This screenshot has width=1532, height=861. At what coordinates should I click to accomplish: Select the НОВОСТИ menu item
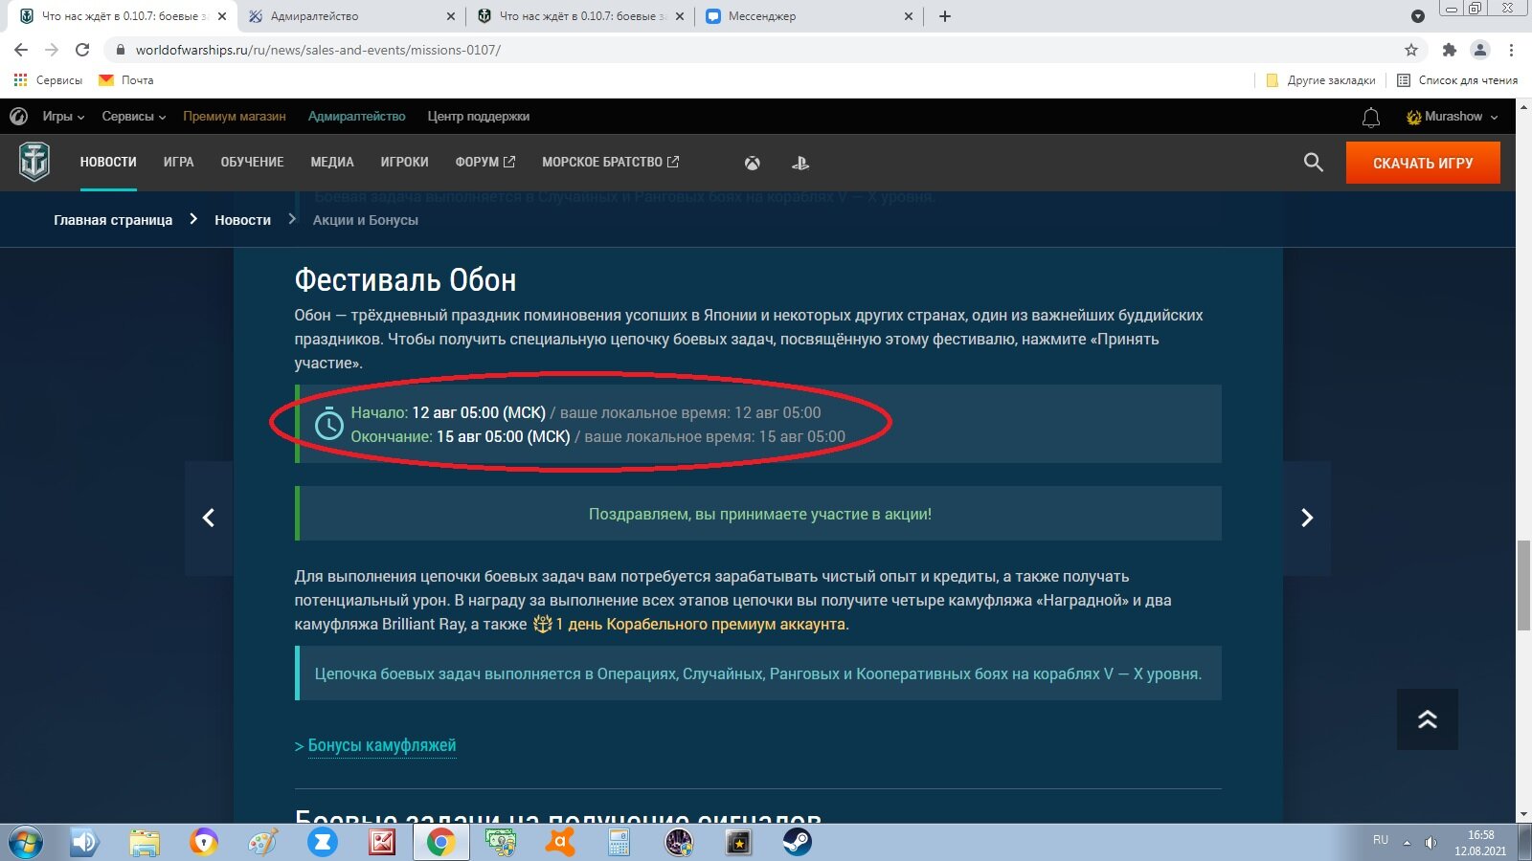[108, 163]
